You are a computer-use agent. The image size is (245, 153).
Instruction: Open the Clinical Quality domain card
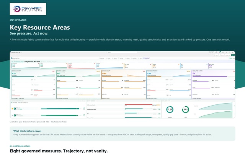[x=124, y=85]
